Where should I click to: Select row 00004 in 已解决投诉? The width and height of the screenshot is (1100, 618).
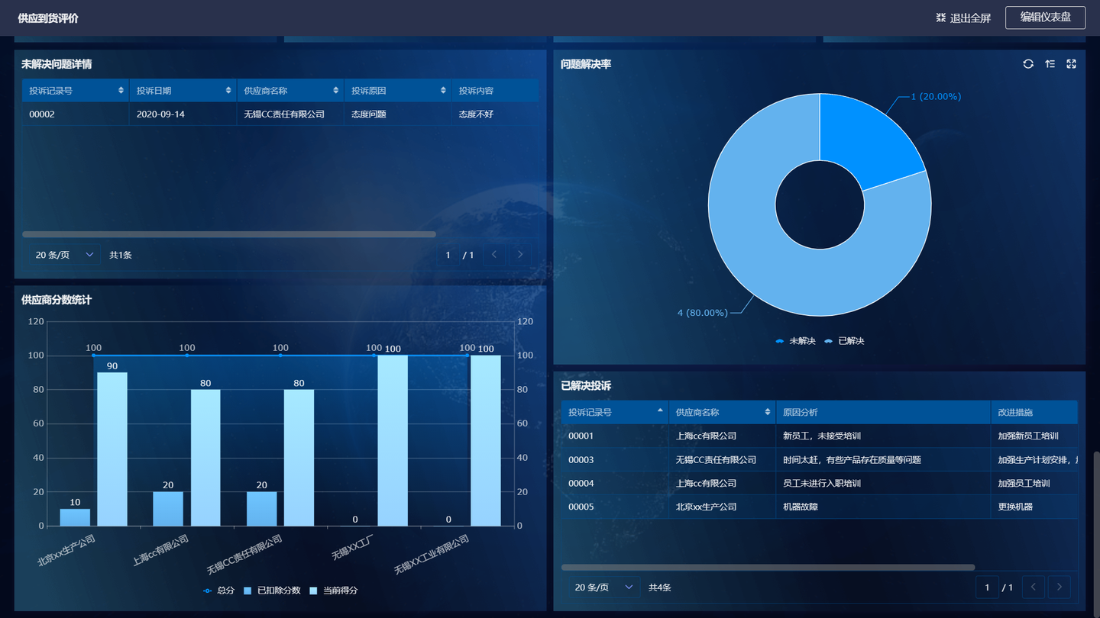820,483
